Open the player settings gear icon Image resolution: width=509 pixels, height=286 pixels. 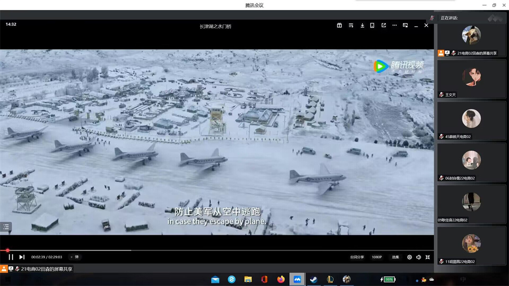pyautogui.click(x=409, y=257)
